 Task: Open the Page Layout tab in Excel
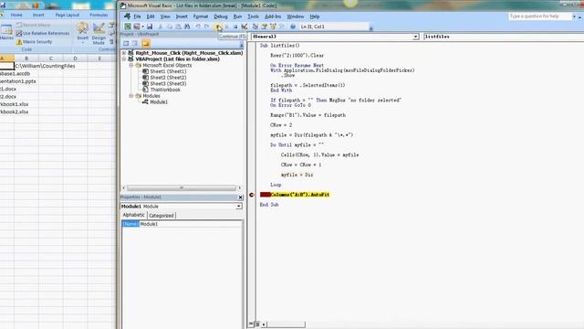(67, 15)
